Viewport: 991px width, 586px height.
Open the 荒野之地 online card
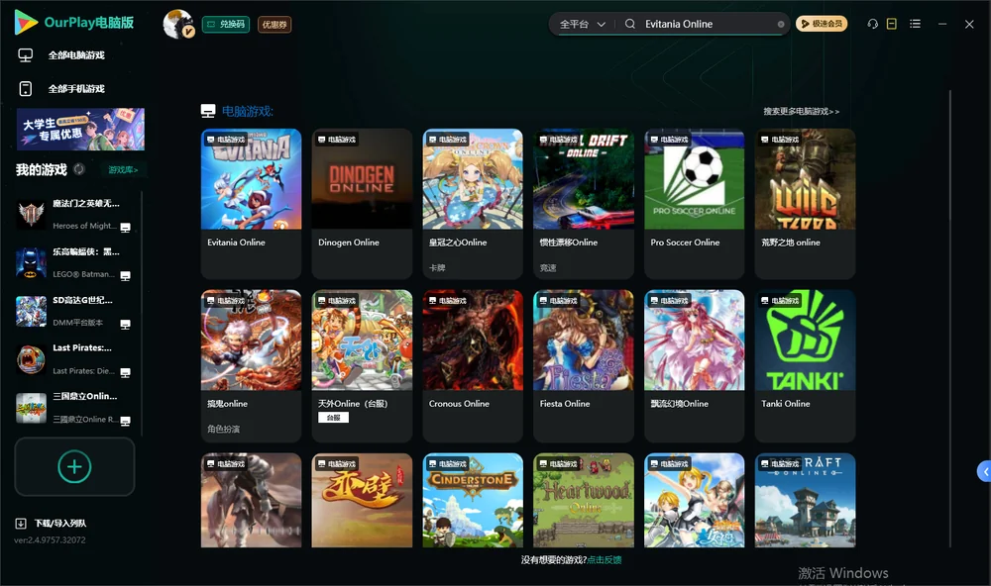pyautogui.click(x=805, y=203)
